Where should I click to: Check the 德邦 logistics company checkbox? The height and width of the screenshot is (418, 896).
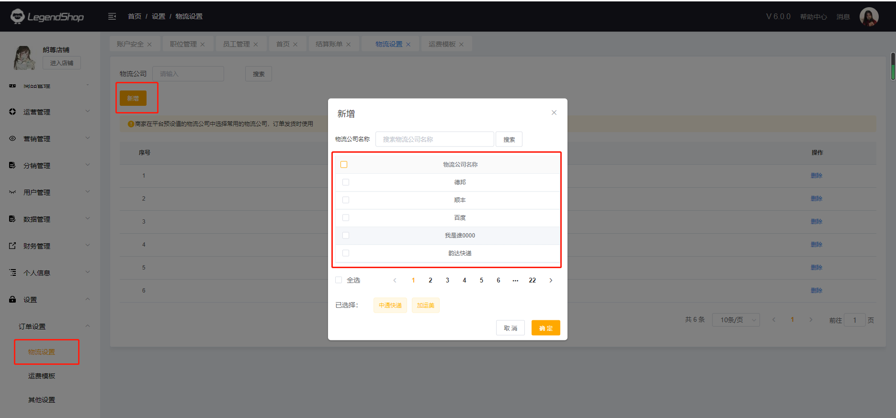click(346, 182)
